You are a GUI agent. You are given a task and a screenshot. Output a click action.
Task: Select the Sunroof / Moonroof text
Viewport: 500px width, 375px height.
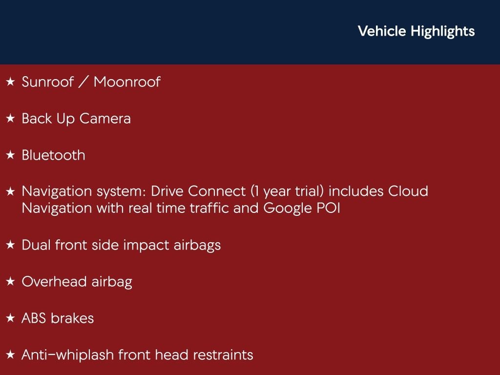[x=91, y=82]
